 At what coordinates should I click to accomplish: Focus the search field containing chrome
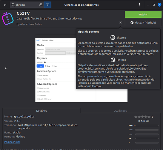click(27, 5)
